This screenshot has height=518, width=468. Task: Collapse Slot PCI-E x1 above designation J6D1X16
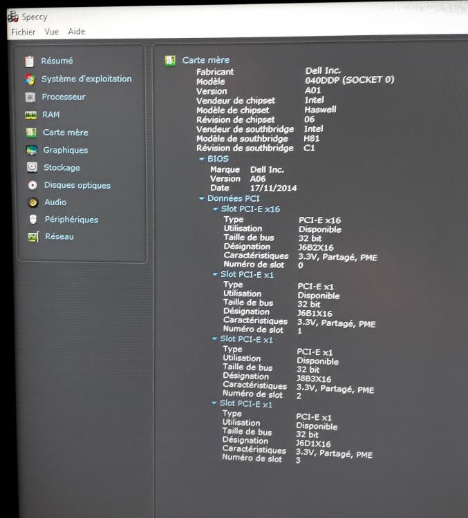214,403
